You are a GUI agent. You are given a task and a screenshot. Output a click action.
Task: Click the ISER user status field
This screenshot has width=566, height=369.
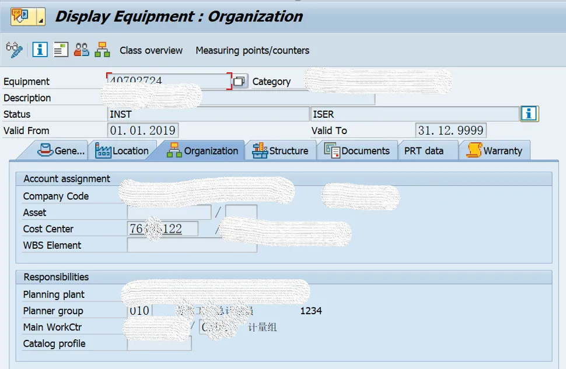tap(414, 114)
